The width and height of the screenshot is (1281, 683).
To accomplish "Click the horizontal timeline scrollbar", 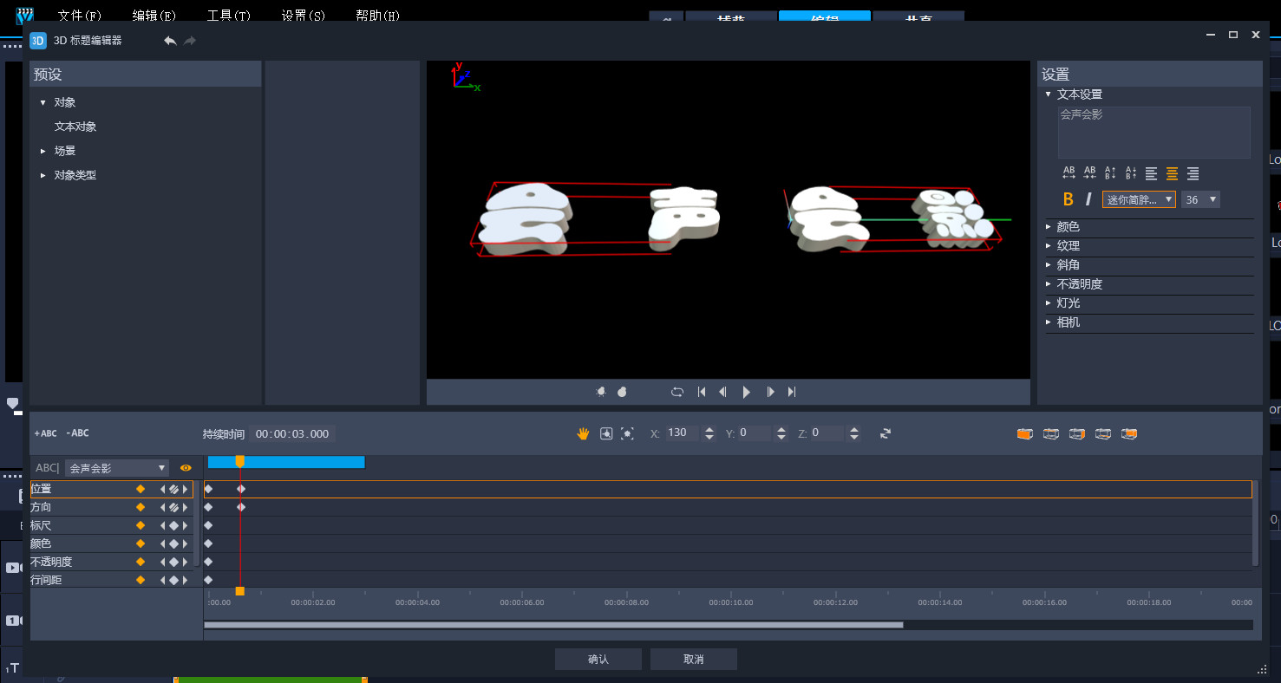I will pyautogui.click(x=553, y=625).
